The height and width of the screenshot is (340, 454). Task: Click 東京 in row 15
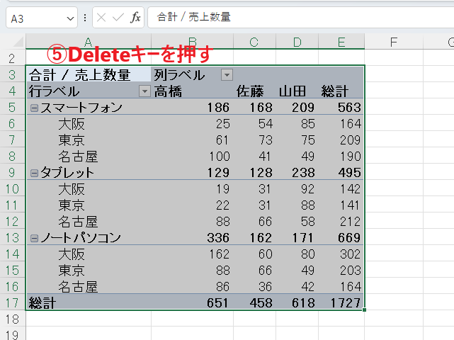(72, 271)
